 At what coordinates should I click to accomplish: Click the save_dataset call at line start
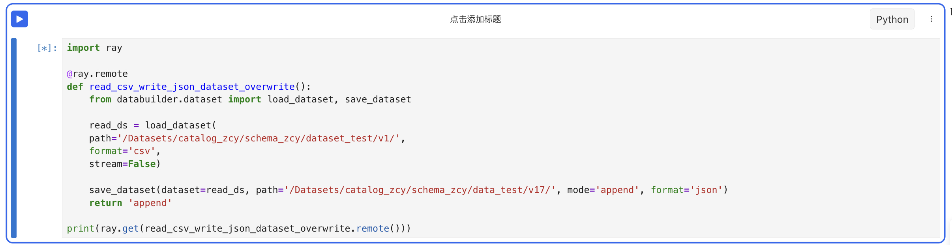tap(122, 190)
